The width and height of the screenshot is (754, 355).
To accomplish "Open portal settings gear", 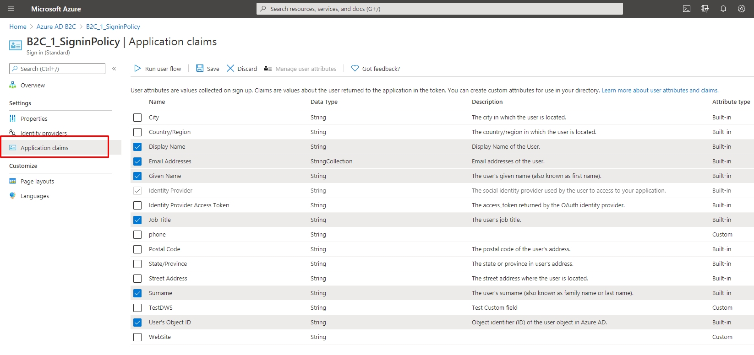I will pos(742,9).
